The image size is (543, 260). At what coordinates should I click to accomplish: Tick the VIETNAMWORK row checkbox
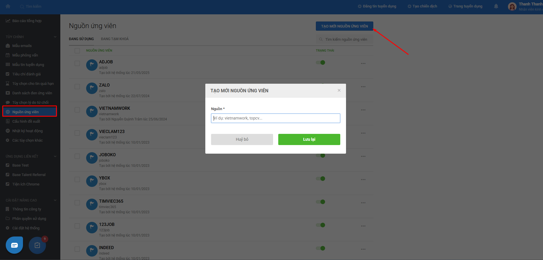[77, 110]
